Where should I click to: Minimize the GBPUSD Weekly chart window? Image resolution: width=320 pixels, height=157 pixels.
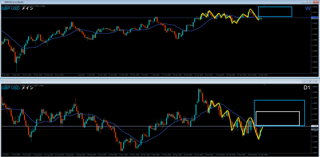(304, 2)
